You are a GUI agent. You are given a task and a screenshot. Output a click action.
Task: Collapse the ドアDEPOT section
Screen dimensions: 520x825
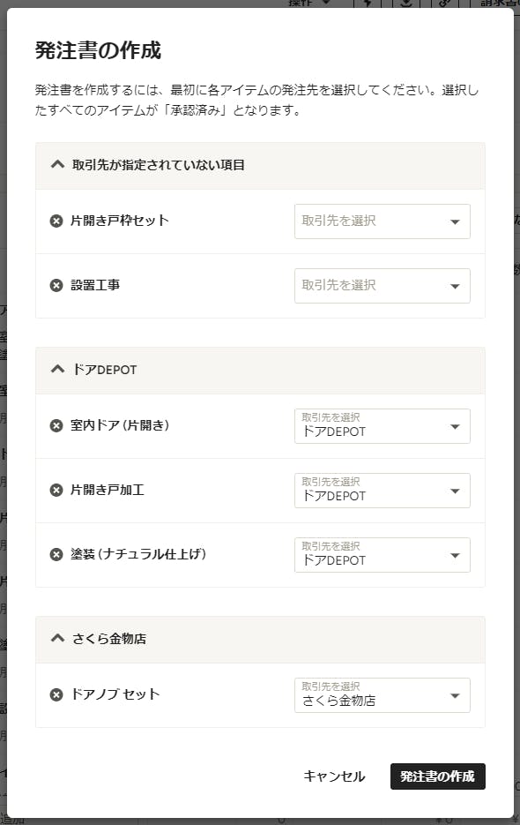coord(57,370)
